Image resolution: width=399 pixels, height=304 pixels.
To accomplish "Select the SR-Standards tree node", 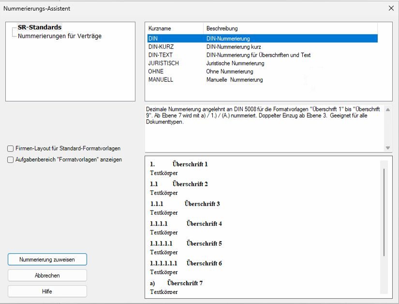I will pyautogui.click(x=39, y=28).
